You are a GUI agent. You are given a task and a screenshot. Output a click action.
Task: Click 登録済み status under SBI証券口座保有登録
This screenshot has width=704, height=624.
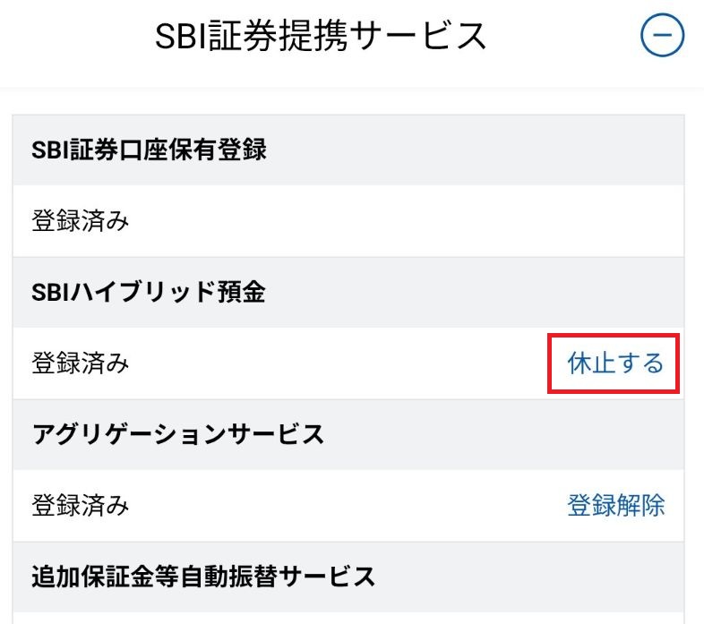coord(81,221)
